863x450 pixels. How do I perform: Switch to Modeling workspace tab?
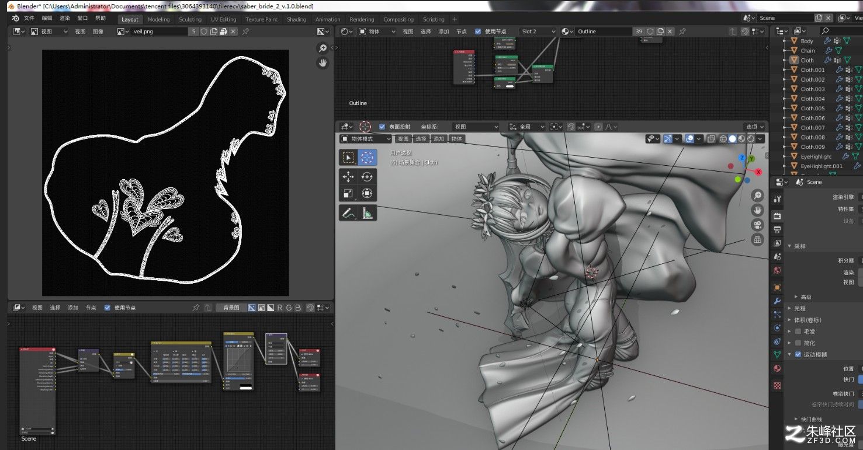pos(158,19)
